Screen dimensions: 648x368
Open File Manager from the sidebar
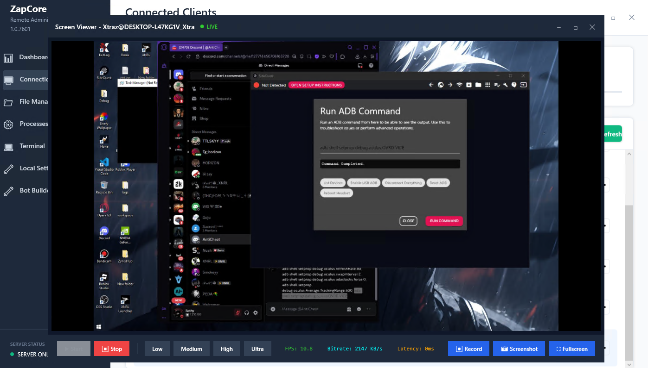point(25,102)
